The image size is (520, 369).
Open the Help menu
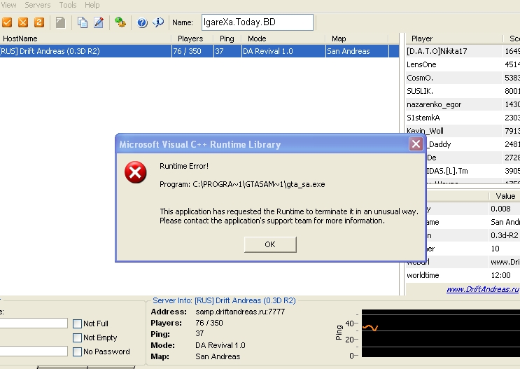click(92, 5)
